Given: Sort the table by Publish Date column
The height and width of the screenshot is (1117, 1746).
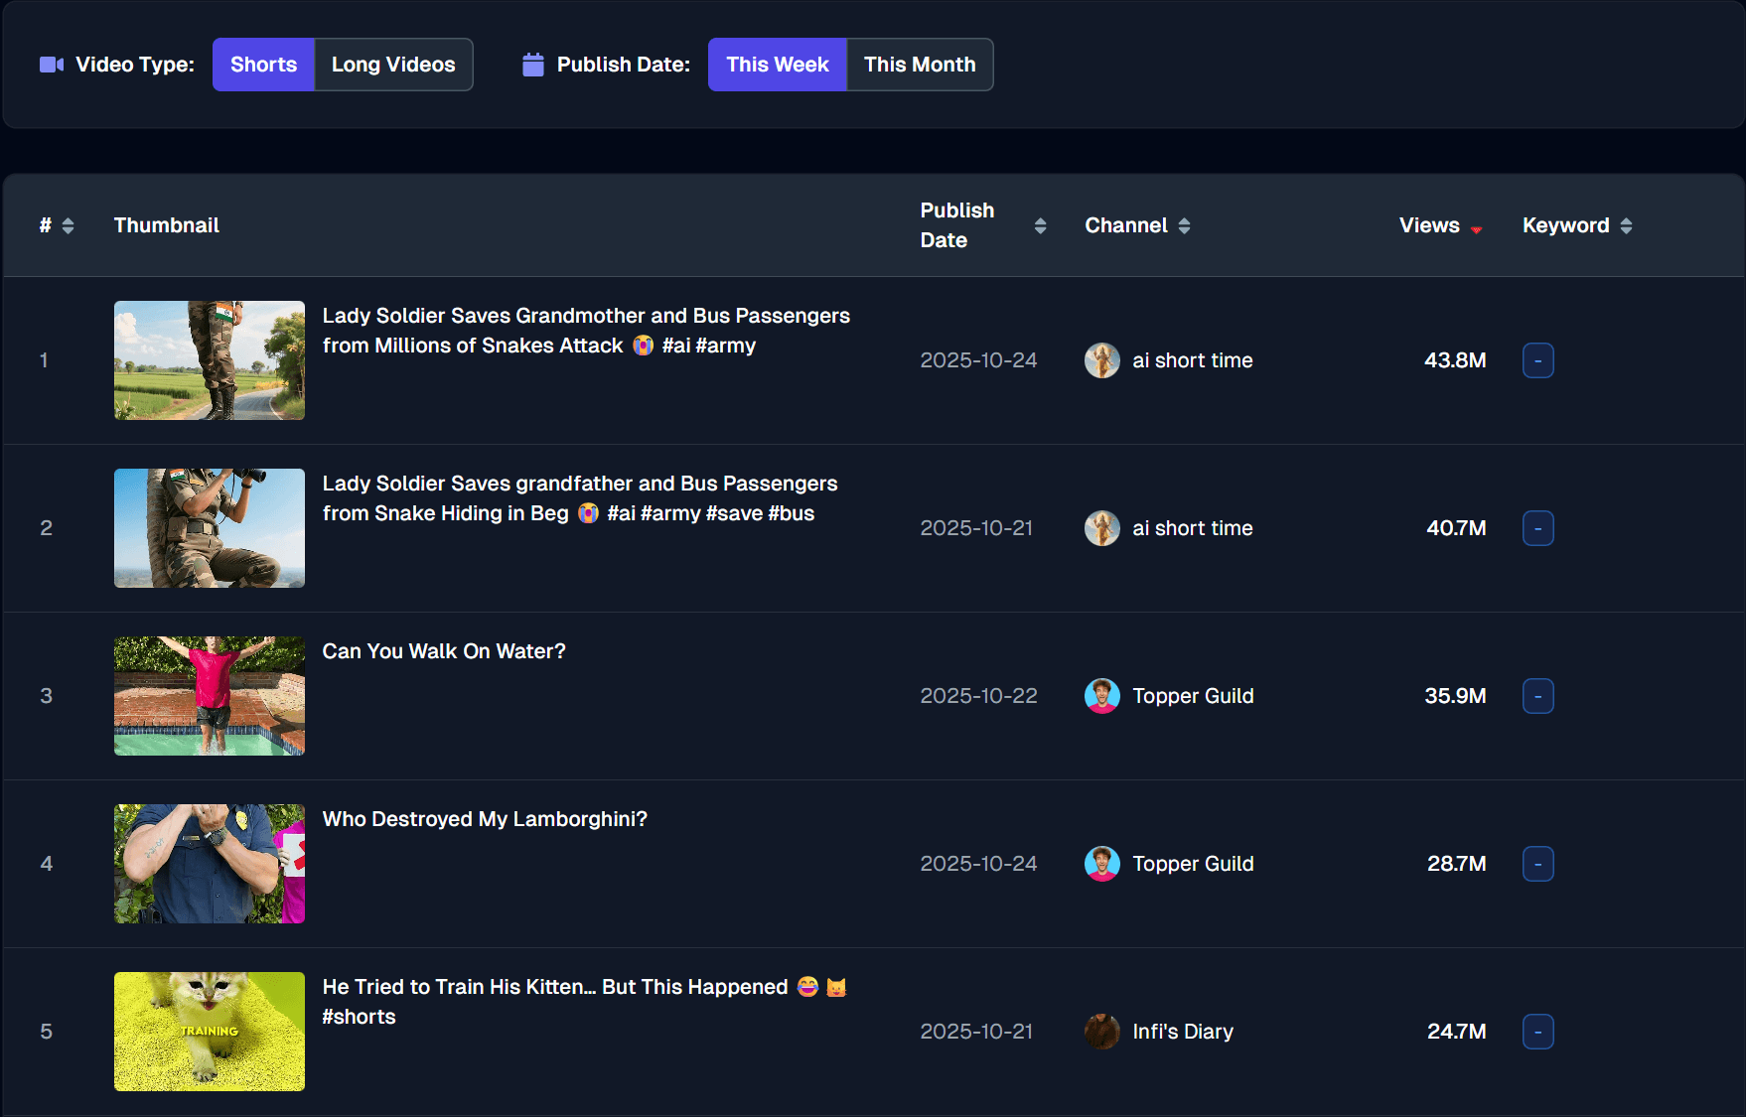Looking at the screenshot, I should (x=1040, y=225).
